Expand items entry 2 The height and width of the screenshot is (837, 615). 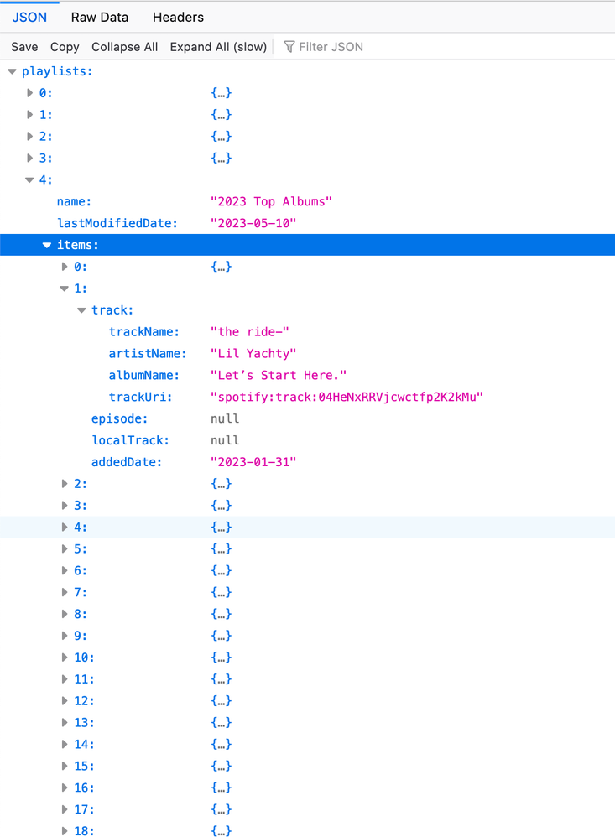[x=65, y=484]
